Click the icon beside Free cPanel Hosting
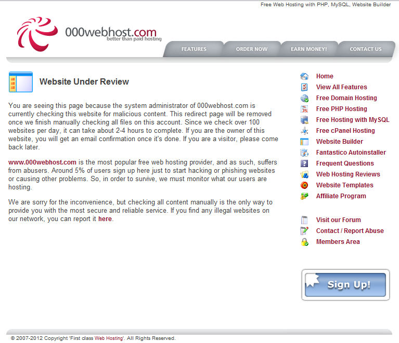The width and height of the screenshot is (399, 343). [304, 131]
